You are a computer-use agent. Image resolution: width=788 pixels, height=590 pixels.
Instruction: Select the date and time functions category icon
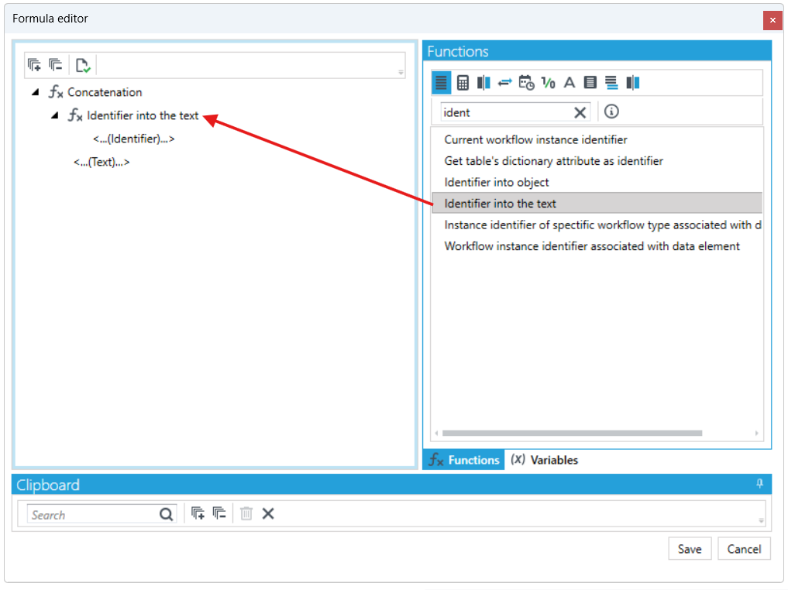(x=526, y=83)
